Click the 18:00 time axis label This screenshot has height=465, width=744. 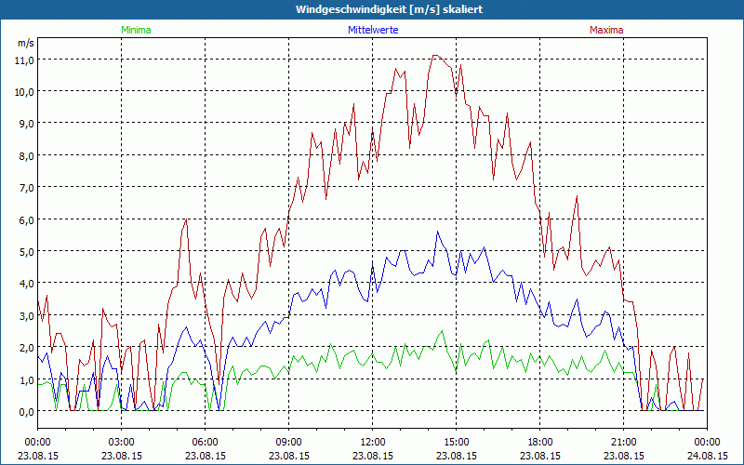pyautogui.click(x=540, y=443)
